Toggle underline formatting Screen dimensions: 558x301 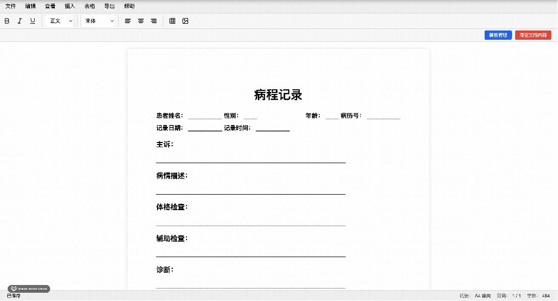click(x=33, y=21)
